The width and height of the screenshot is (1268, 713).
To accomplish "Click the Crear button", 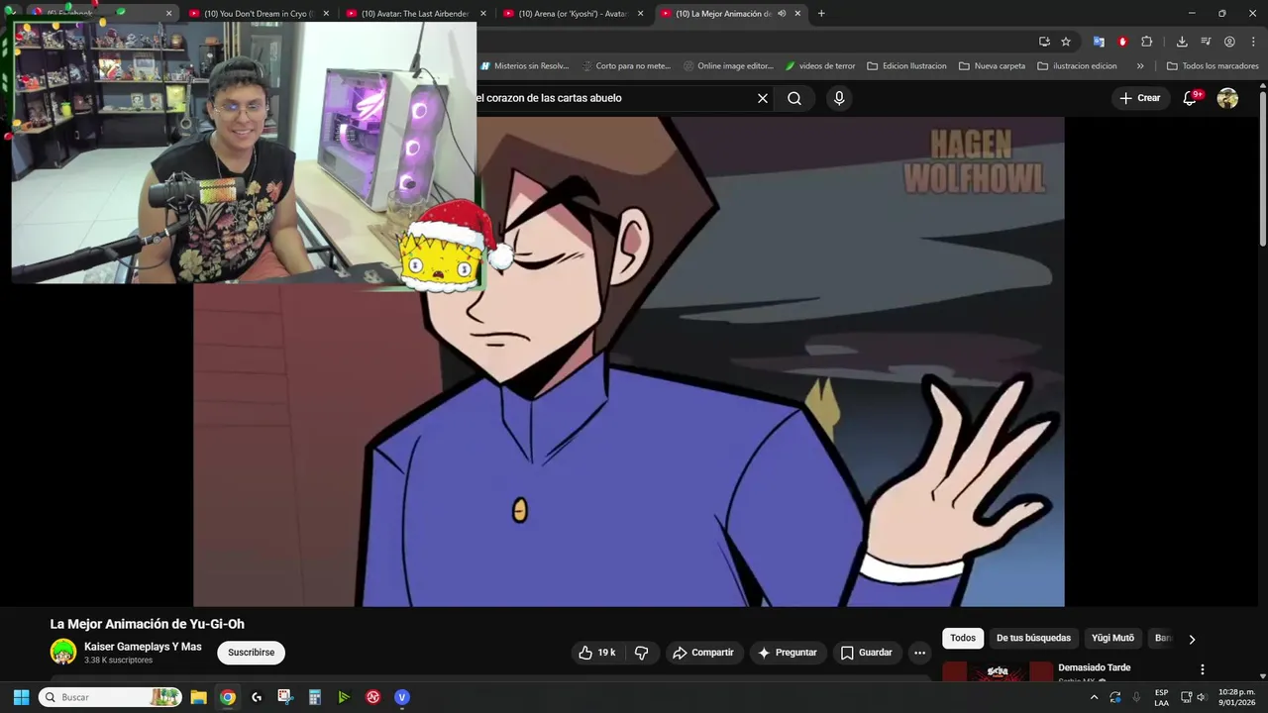I will (x=1139, y=98).
